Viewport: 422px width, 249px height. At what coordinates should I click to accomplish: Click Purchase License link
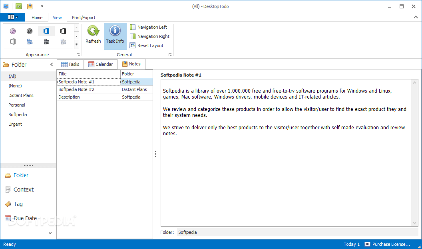point(387,244)
